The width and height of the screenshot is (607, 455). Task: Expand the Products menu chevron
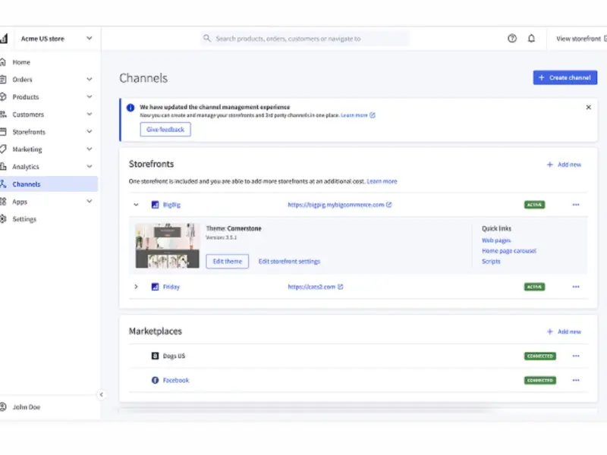90,97
